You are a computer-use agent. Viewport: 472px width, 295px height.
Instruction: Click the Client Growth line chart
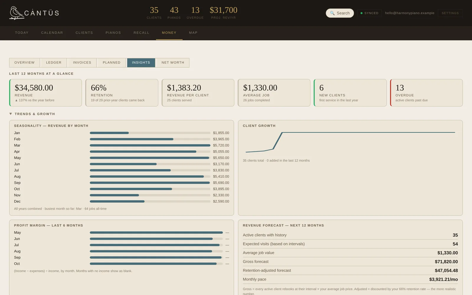click(x=350, y=142)
